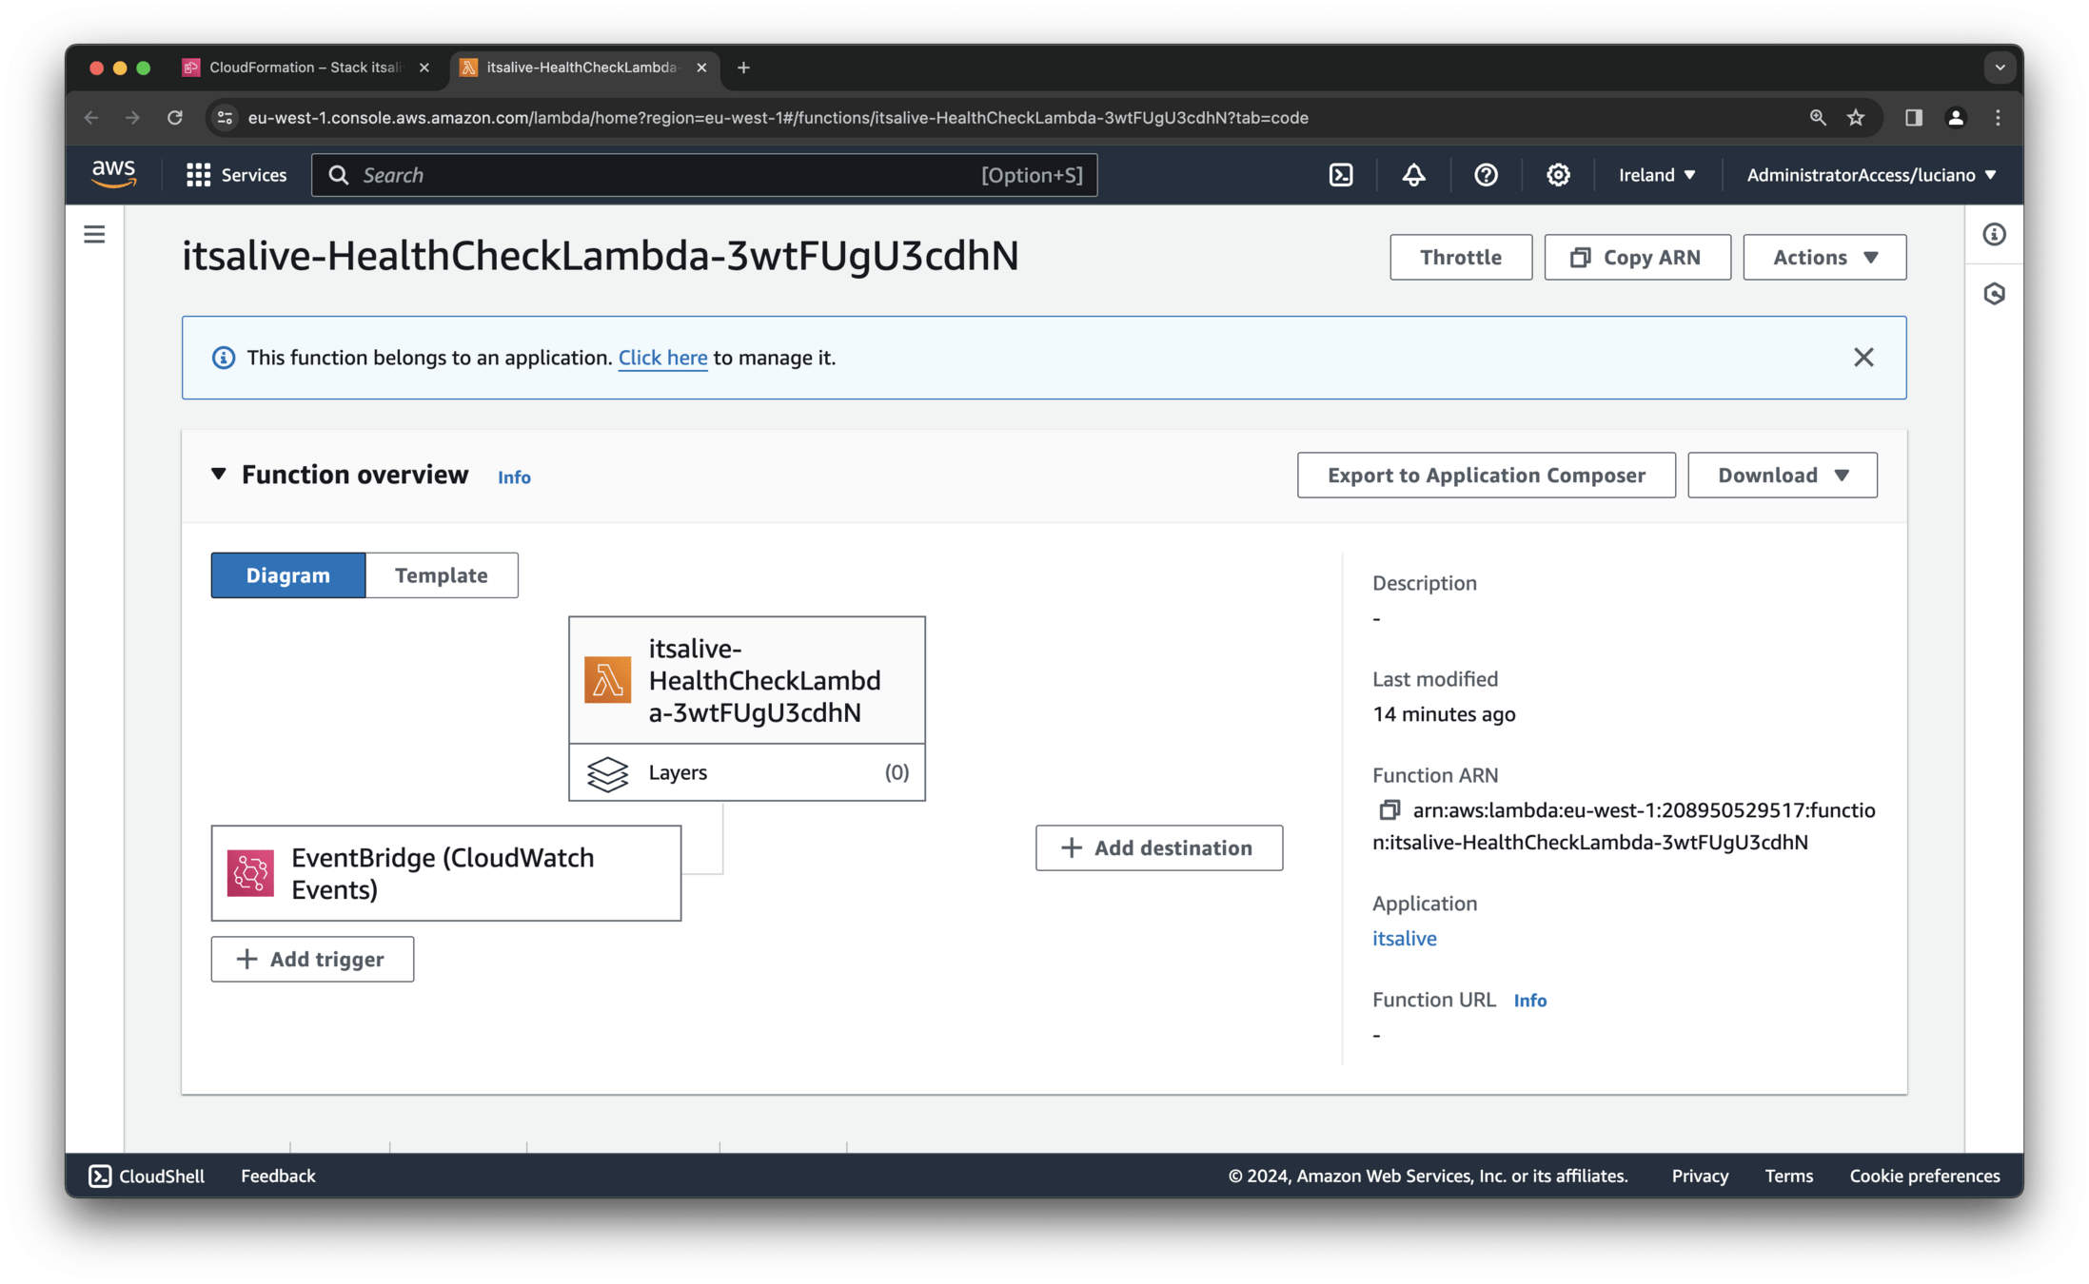Screen dimensions: 2089x1284
Task: Bookmark this page with star icon
Action: pyautogui.click(x=1856, y=118)
